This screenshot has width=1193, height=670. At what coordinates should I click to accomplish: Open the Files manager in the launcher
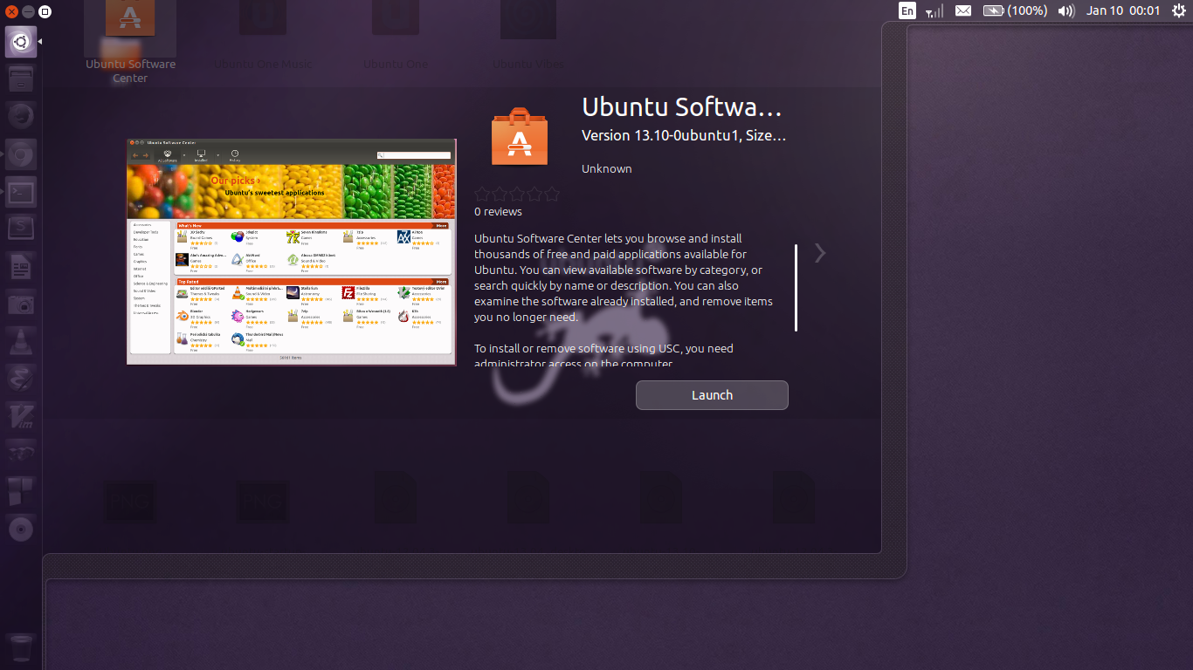pos(21,79)
